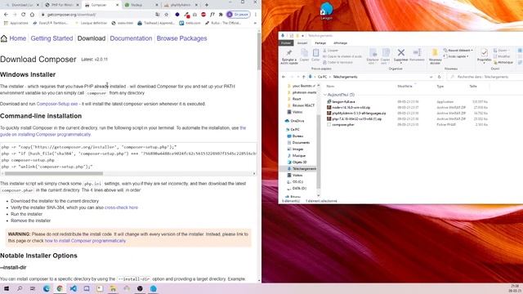This screenshot has height=294, width=523.
Task: Sort files by the Taille column
Action: (x=473, y=87)
